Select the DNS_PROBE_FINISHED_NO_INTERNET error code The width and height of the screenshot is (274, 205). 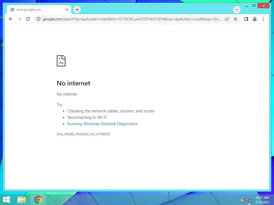pos(83,134)
